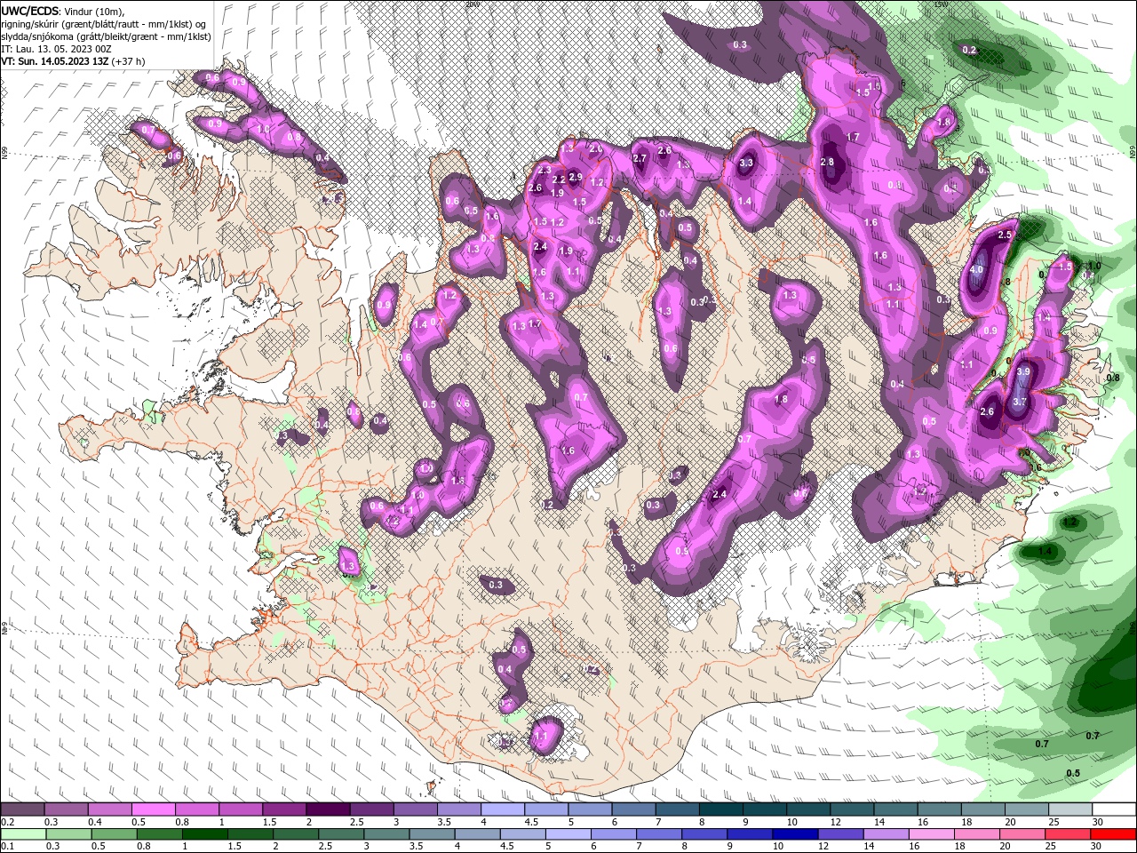Click the 'IT: Lau. 13. 05. 2023 00Z' line

(56, 49)
